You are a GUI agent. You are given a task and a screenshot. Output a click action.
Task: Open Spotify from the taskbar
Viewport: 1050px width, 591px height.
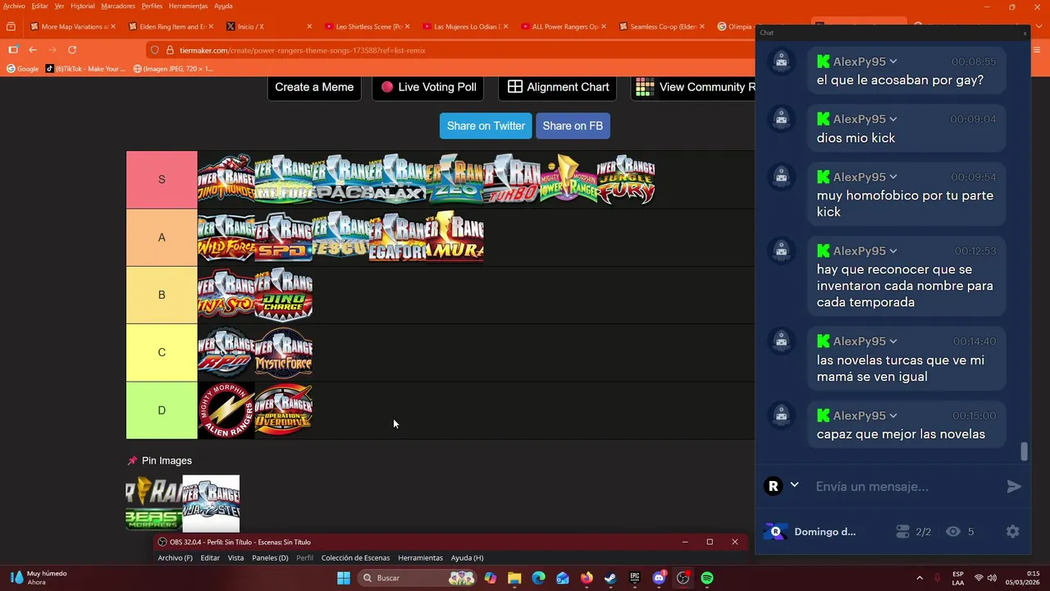coord(707,578)
